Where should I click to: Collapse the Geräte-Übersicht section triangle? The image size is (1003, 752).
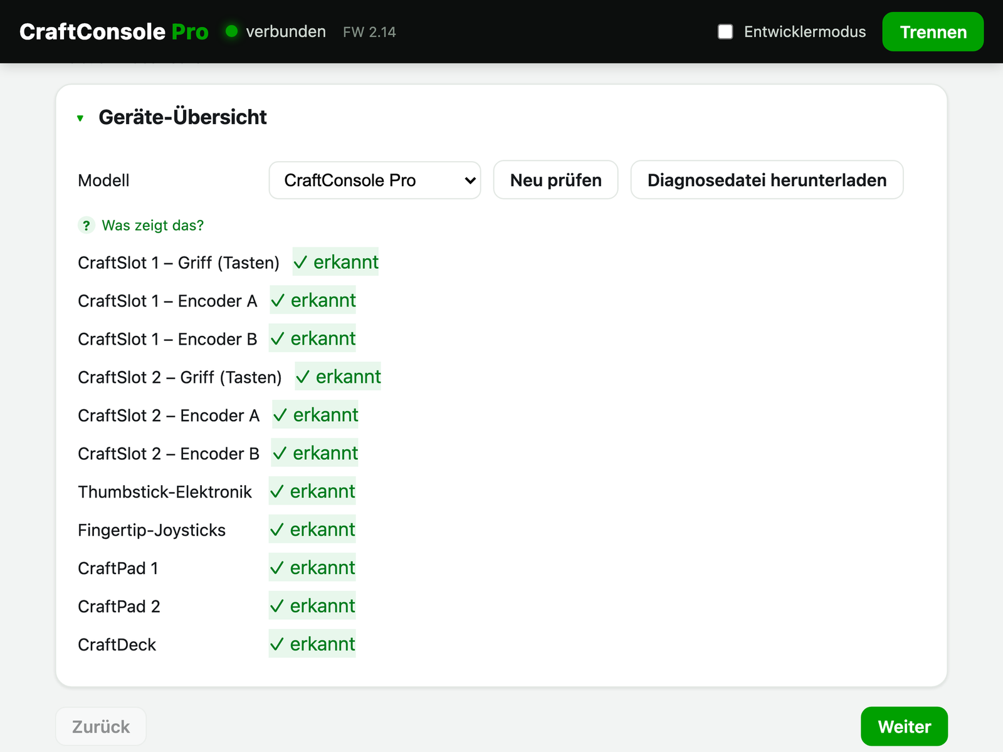point(80,118)
